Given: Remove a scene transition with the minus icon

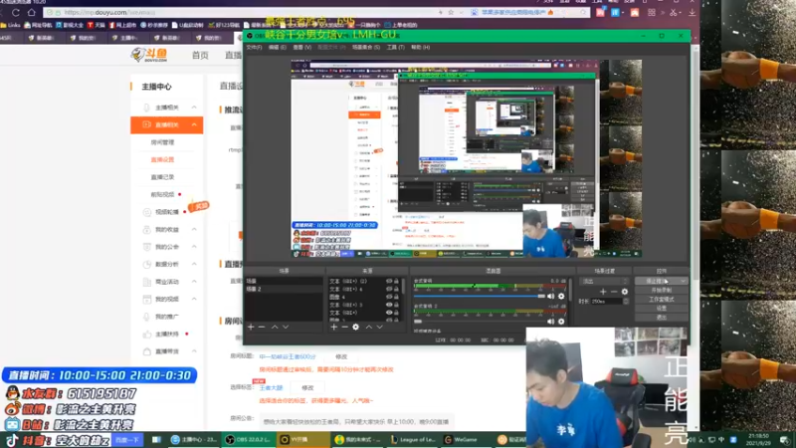Looking at the screenshot, I should (x=614, y=292).
